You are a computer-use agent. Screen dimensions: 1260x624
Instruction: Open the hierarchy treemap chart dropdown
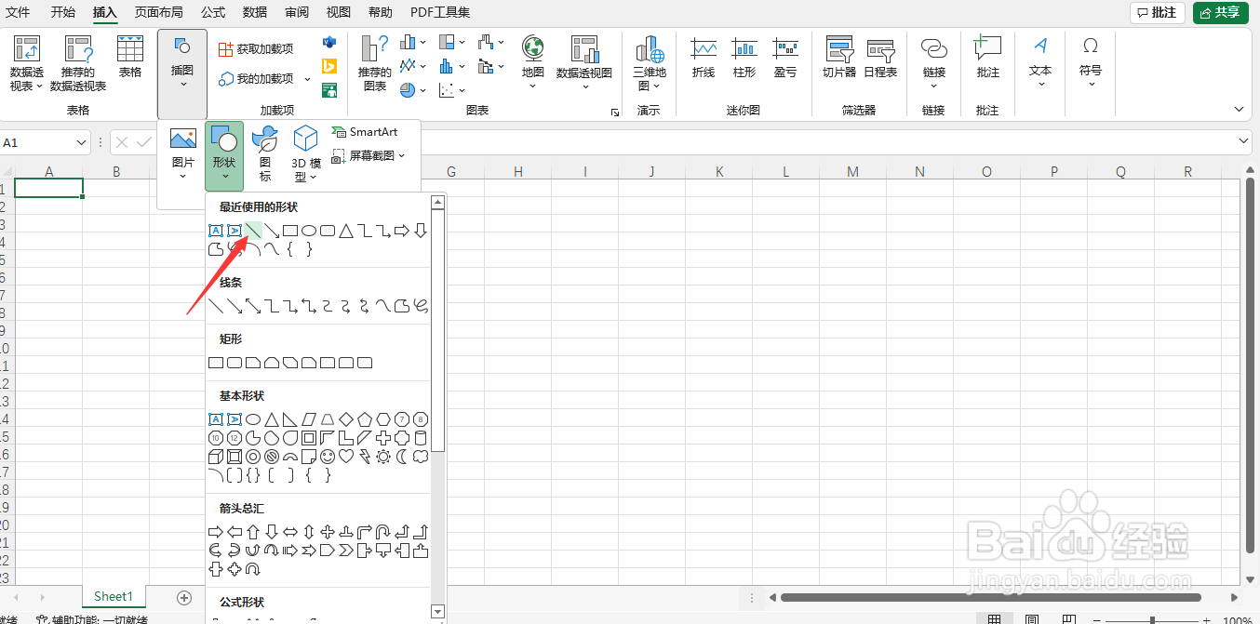452,43
